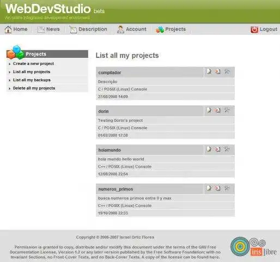Open the edit icon for holamundo project
The image size is (280, 262).
tap(209, 149)
